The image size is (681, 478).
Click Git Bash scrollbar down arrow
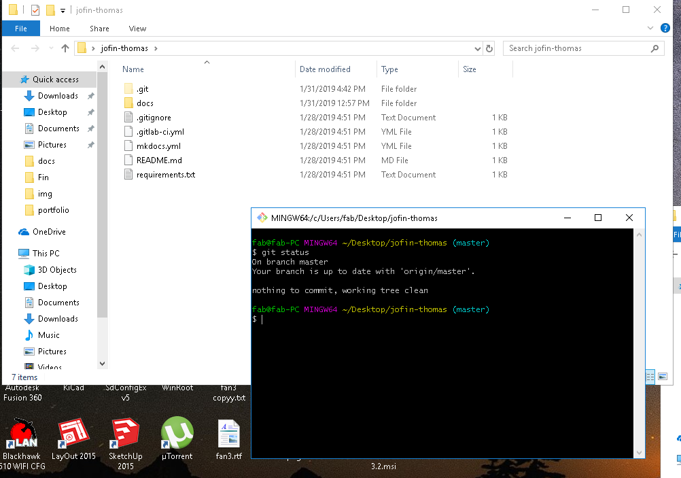coord(639,452)
